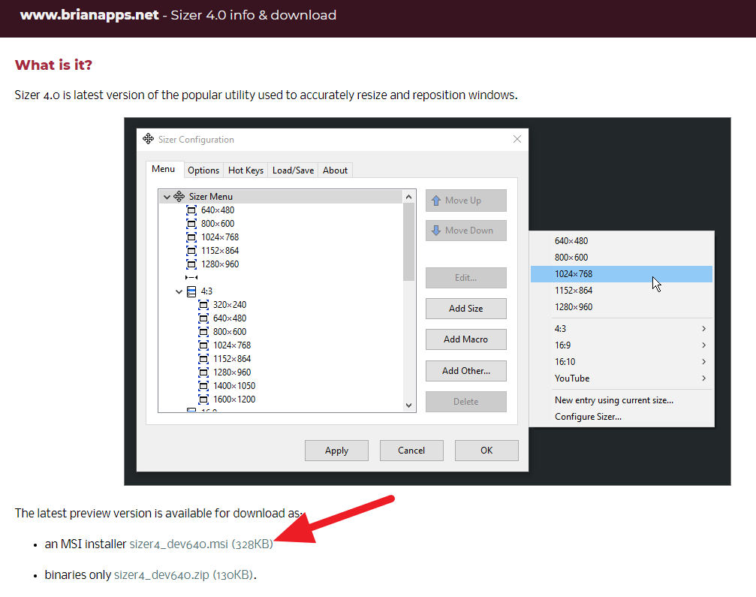
Task: Switch to the Options tab
Action: [x=203, y=170]
